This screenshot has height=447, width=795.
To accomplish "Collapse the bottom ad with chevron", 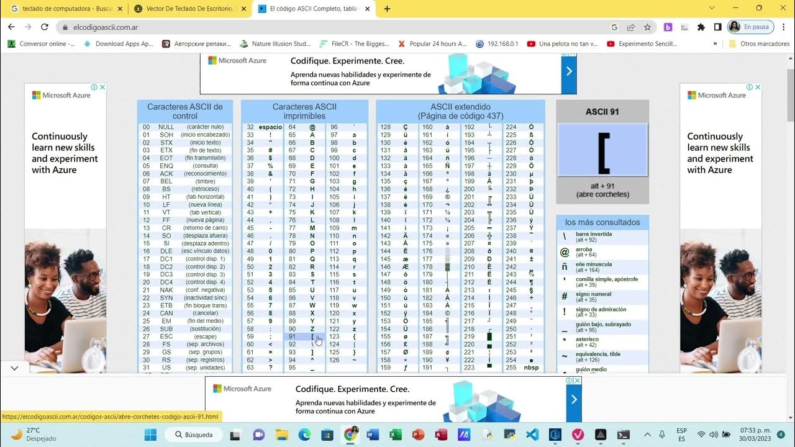I will (x=14, y=368).
